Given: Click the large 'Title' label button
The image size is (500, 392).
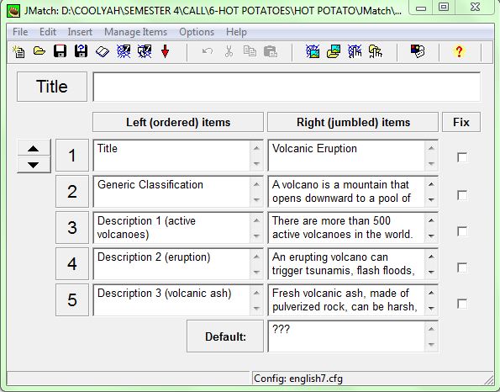Looking at the screenshot, I should [52, 87].
